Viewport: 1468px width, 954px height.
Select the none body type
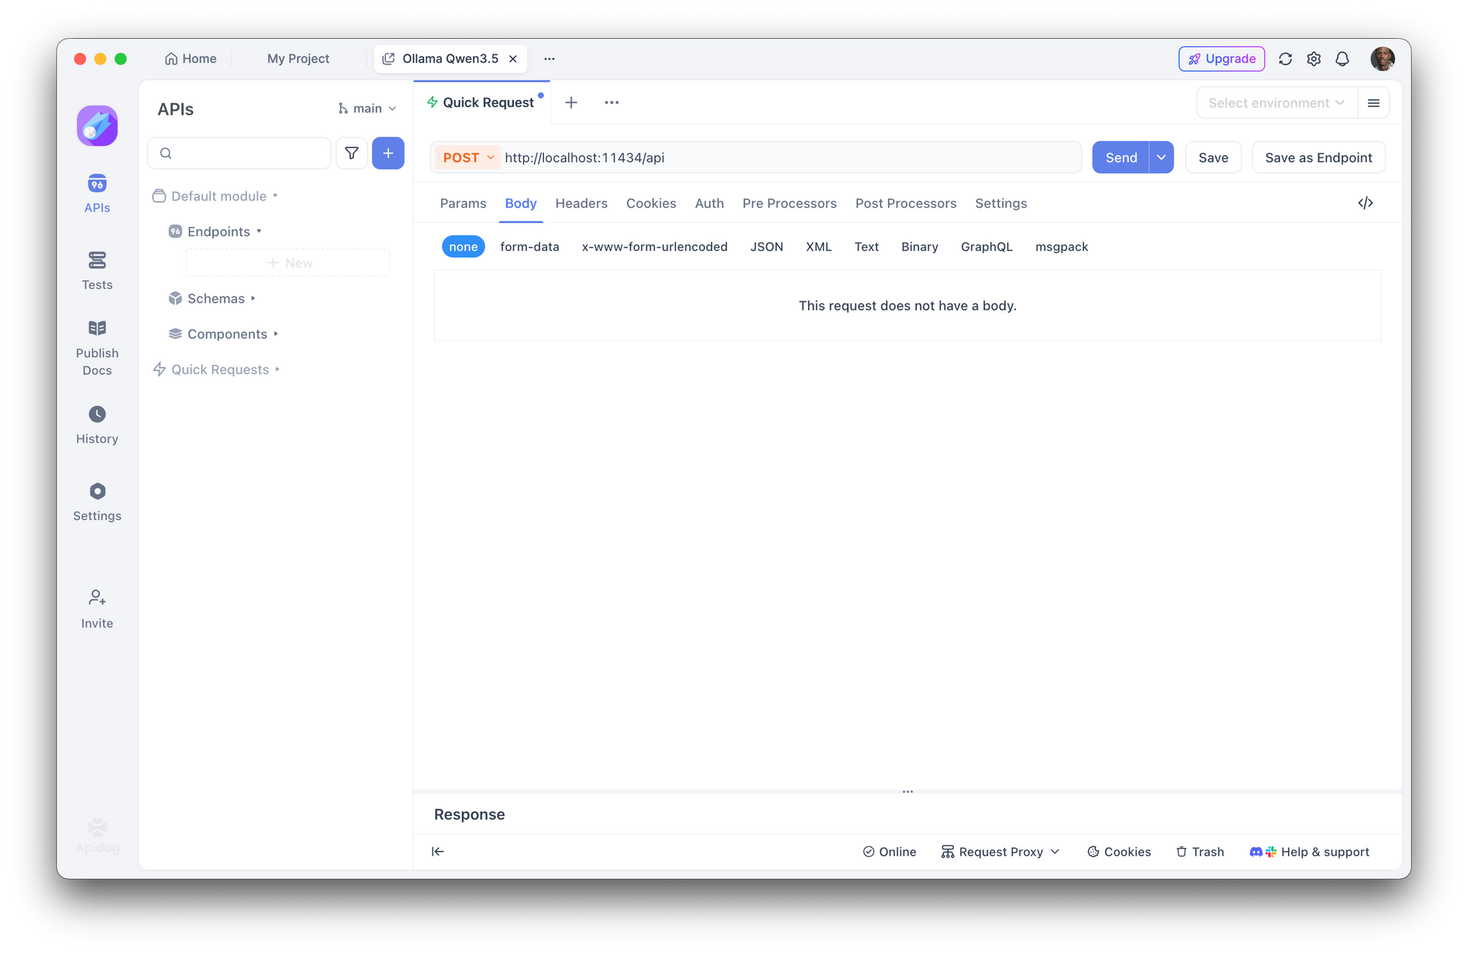(x=463, y=247)
